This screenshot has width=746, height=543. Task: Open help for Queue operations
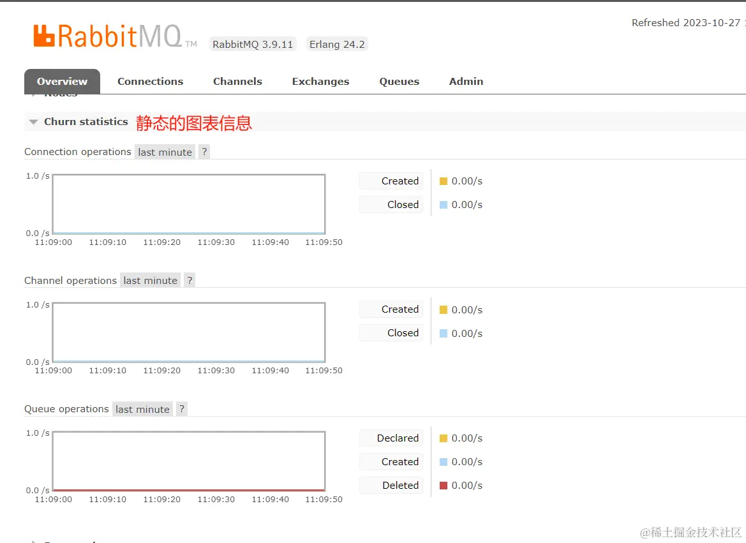(x=182, y=409)
